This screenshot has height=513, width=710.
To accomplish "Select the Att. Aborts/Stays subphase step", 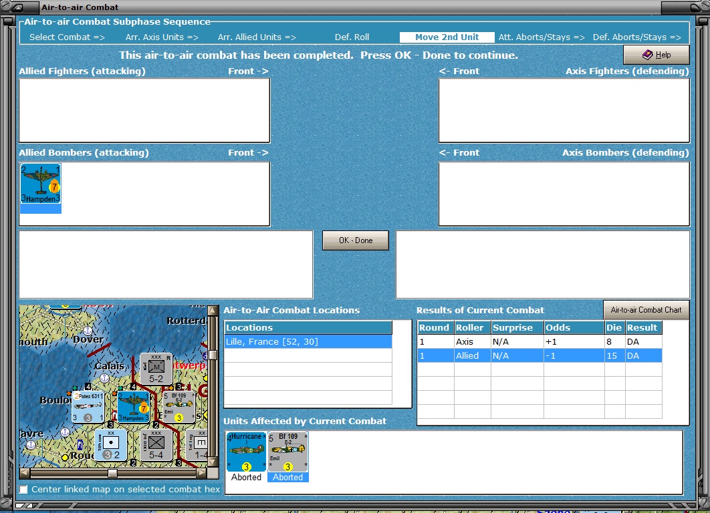I will [x=542, y=37].
